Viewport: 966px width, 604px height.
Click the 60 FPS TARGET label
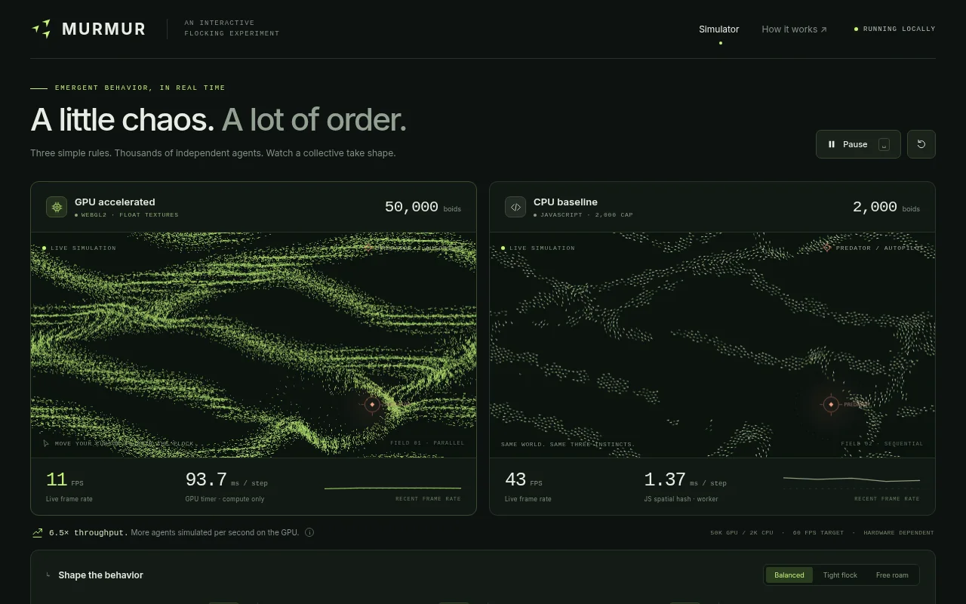click(x=818, y=533)
